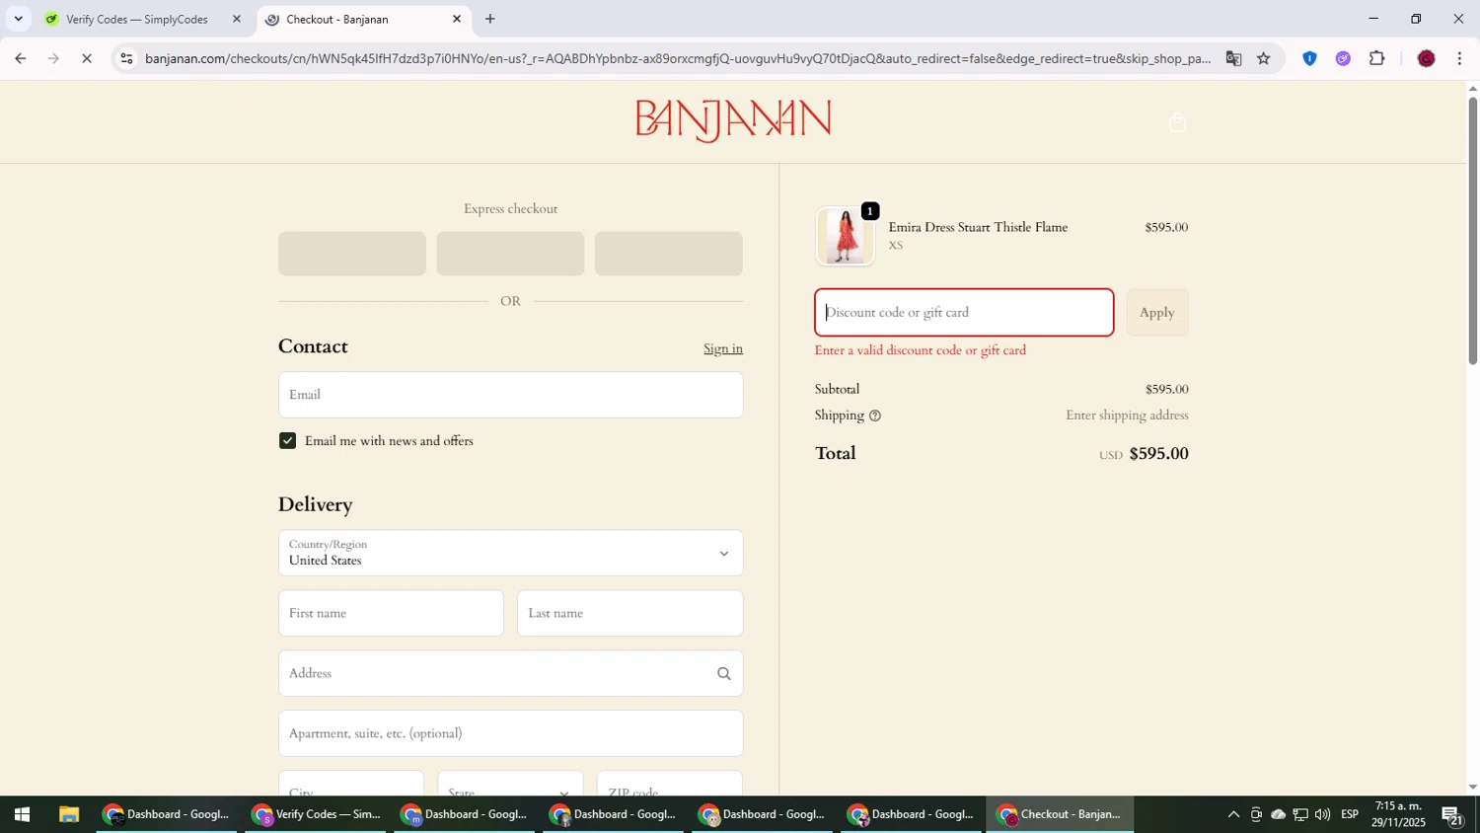1480x833 pixels.
Task: Click the Apartment, suite, etc. field
Action: (x=511, y=733)
